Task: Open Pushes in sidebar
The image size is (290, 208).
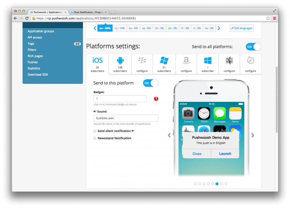Action: [x=33, y=62]
